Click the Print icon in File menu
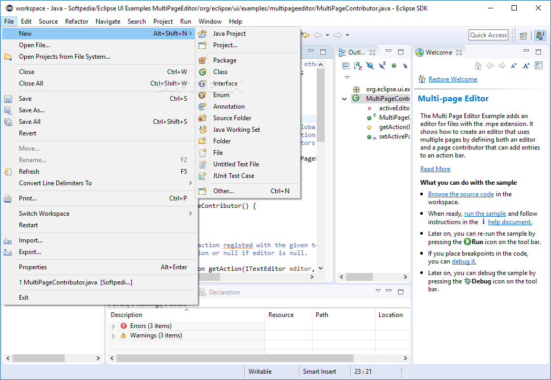The image size is (551, 380). tap(8, 198)
